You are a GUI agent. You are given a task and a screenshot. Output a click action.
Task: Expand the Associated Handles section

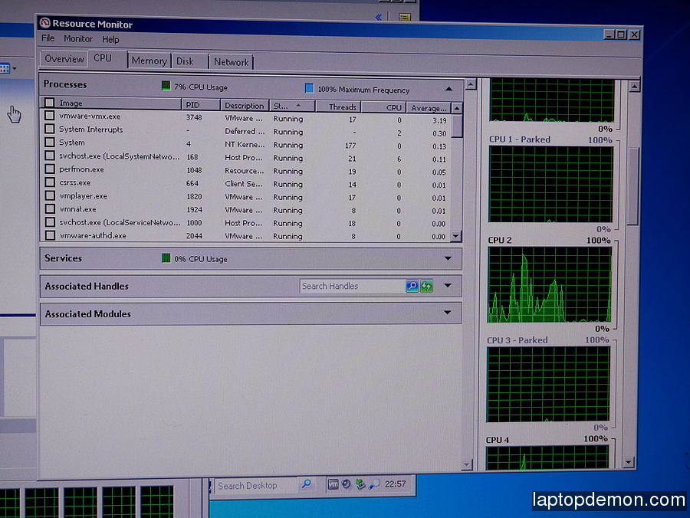pos(448,285)
